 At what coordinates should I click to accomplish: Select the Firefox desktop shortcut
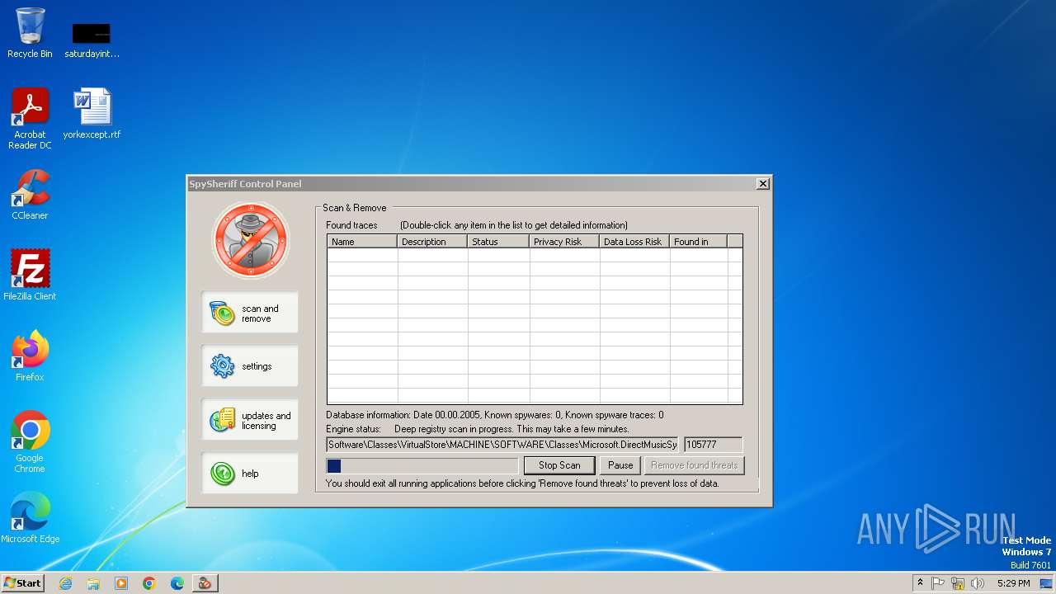30,356
